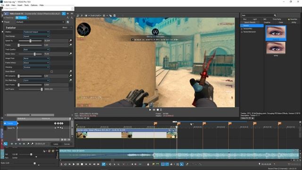Click the transport Stop button

pyautogui.click(x=82, y=164)
